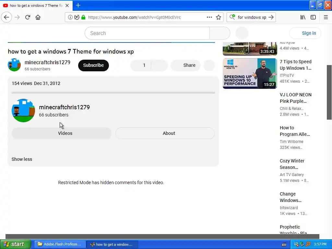Open small minecraftchris1279 channel avatar
The height and width of the screenshot is (249, 332).
pyautogui.click(x=14, y=65)
